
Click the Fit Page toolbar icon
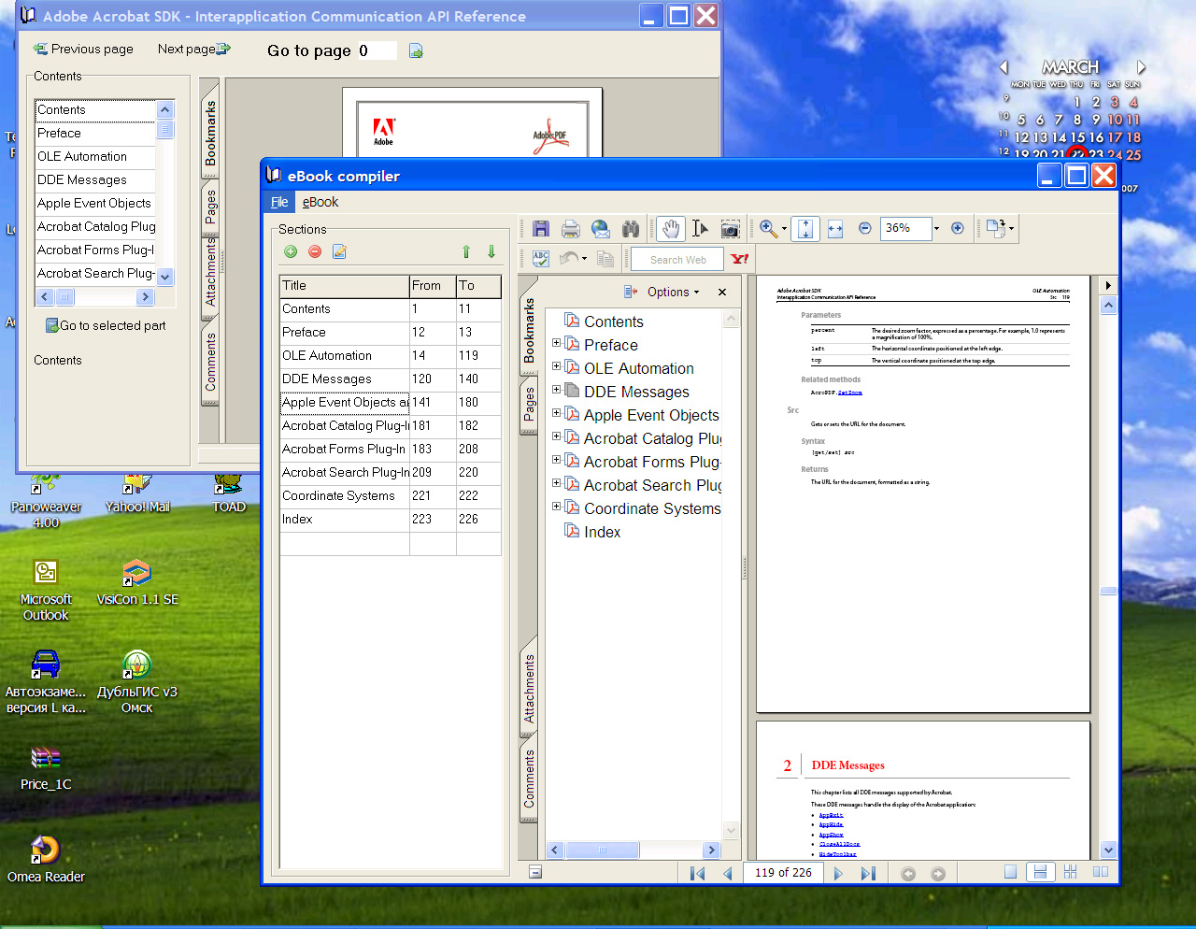[x=805, y=229]
